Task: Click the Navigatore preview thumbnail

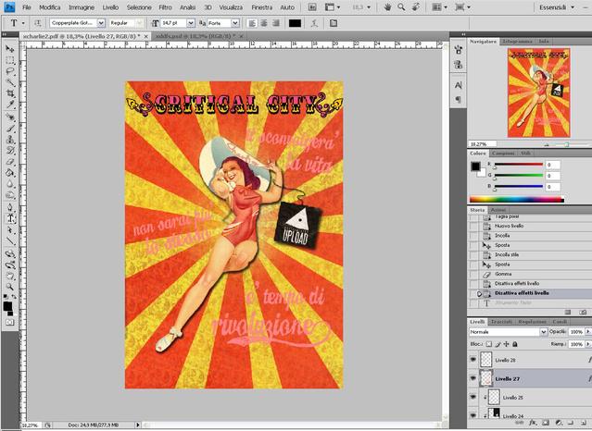Action: pos(539,92)
